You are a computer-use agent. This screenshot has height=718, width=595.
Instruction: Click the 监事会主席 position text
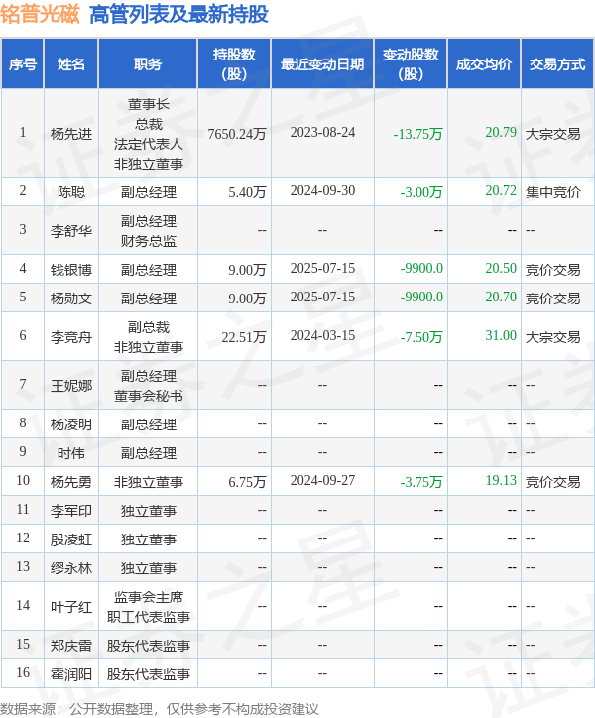pos(149,598)
